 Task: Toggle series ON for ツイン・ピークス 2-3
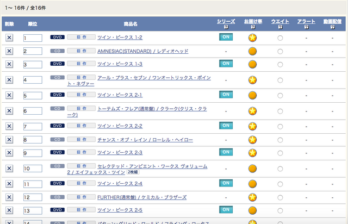(226, 152)
